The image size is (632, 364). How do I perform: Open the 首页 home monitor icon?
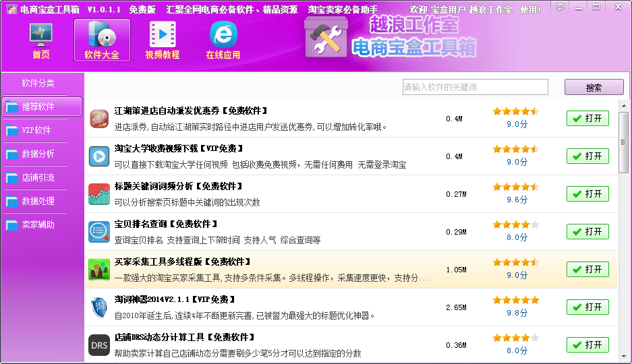coord(41,40)
